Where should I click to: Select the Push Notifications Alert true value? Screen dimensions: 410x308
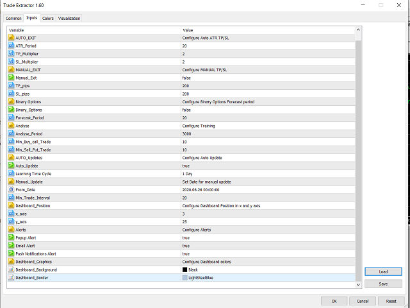coord(186,254)
